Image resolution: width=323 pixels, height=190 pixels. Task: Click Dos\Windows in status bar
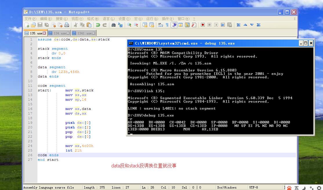227,187
